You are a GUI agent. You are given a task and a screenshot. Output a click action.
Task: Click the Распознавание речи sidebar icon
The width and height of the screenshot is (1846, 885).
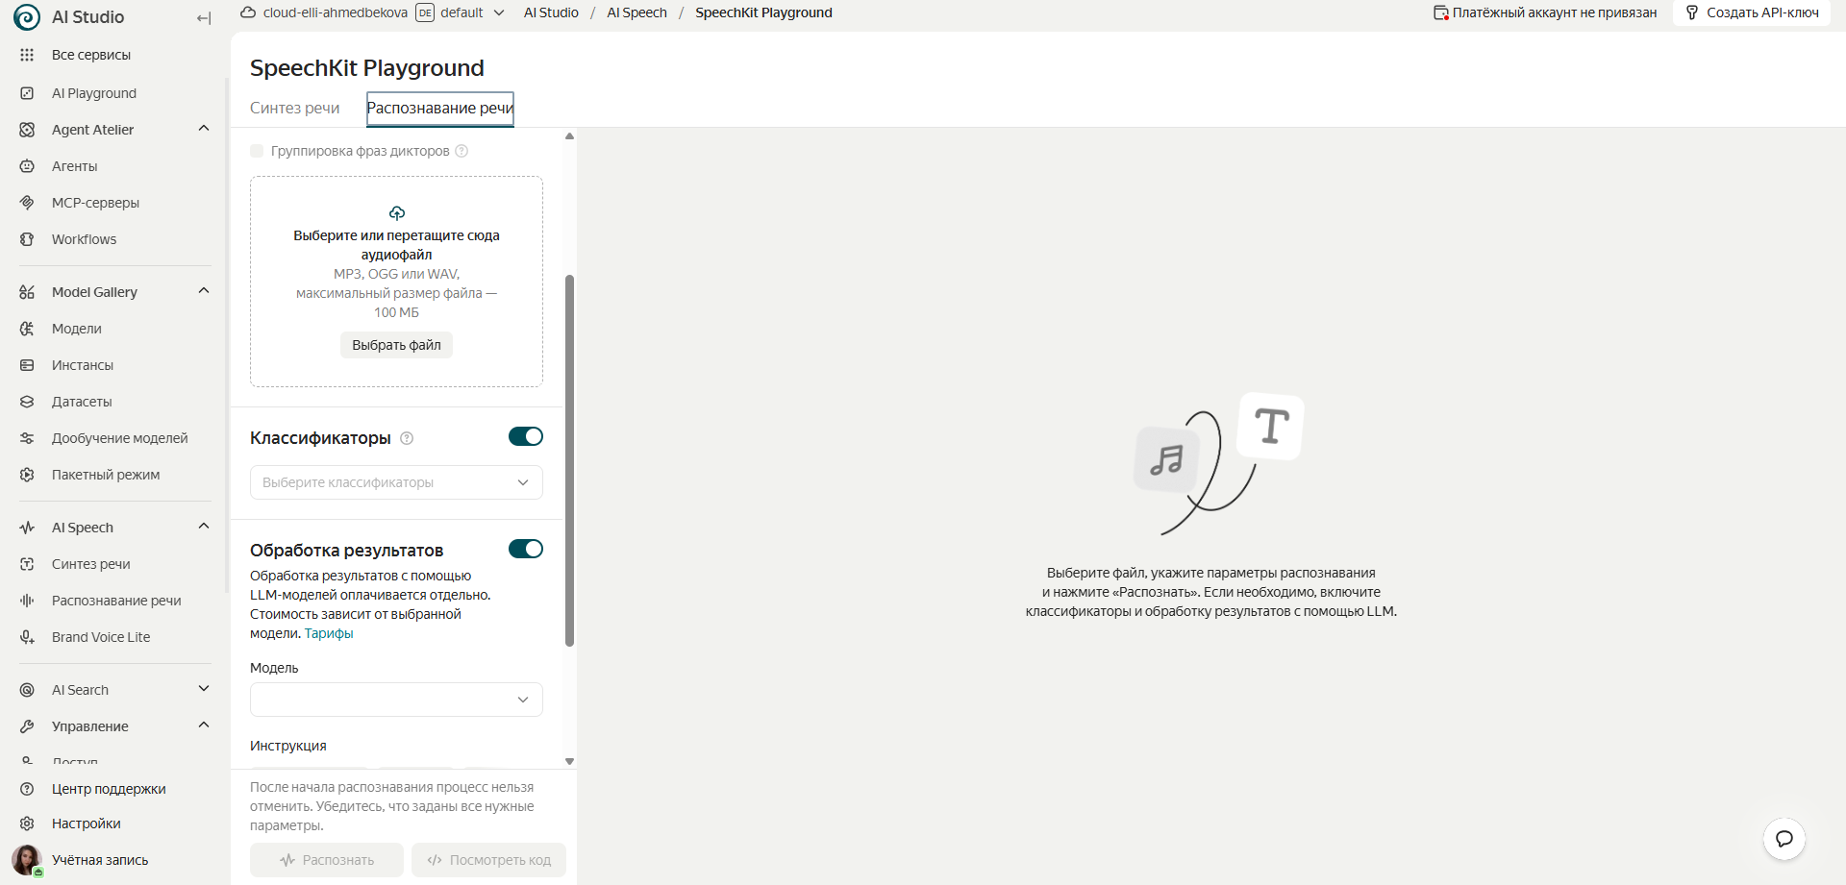27,601
